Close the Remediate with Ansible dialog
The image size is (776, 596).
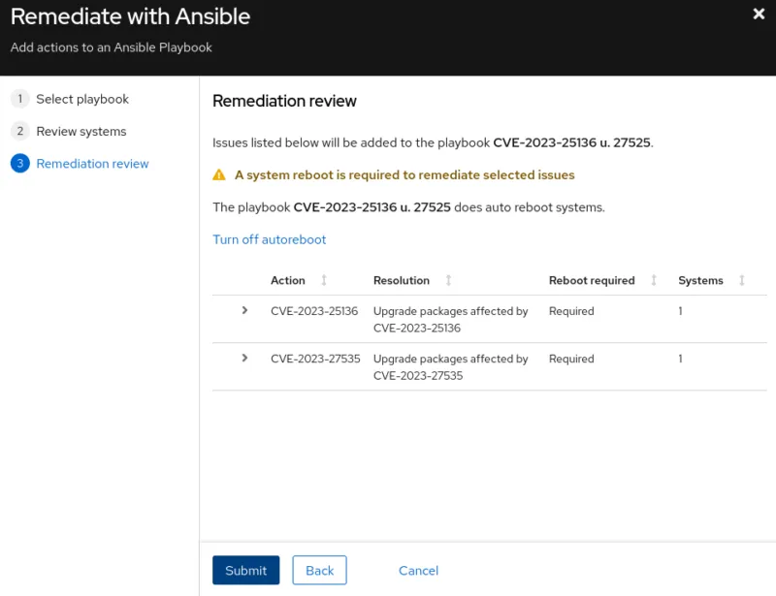click(x=758, y=14)
